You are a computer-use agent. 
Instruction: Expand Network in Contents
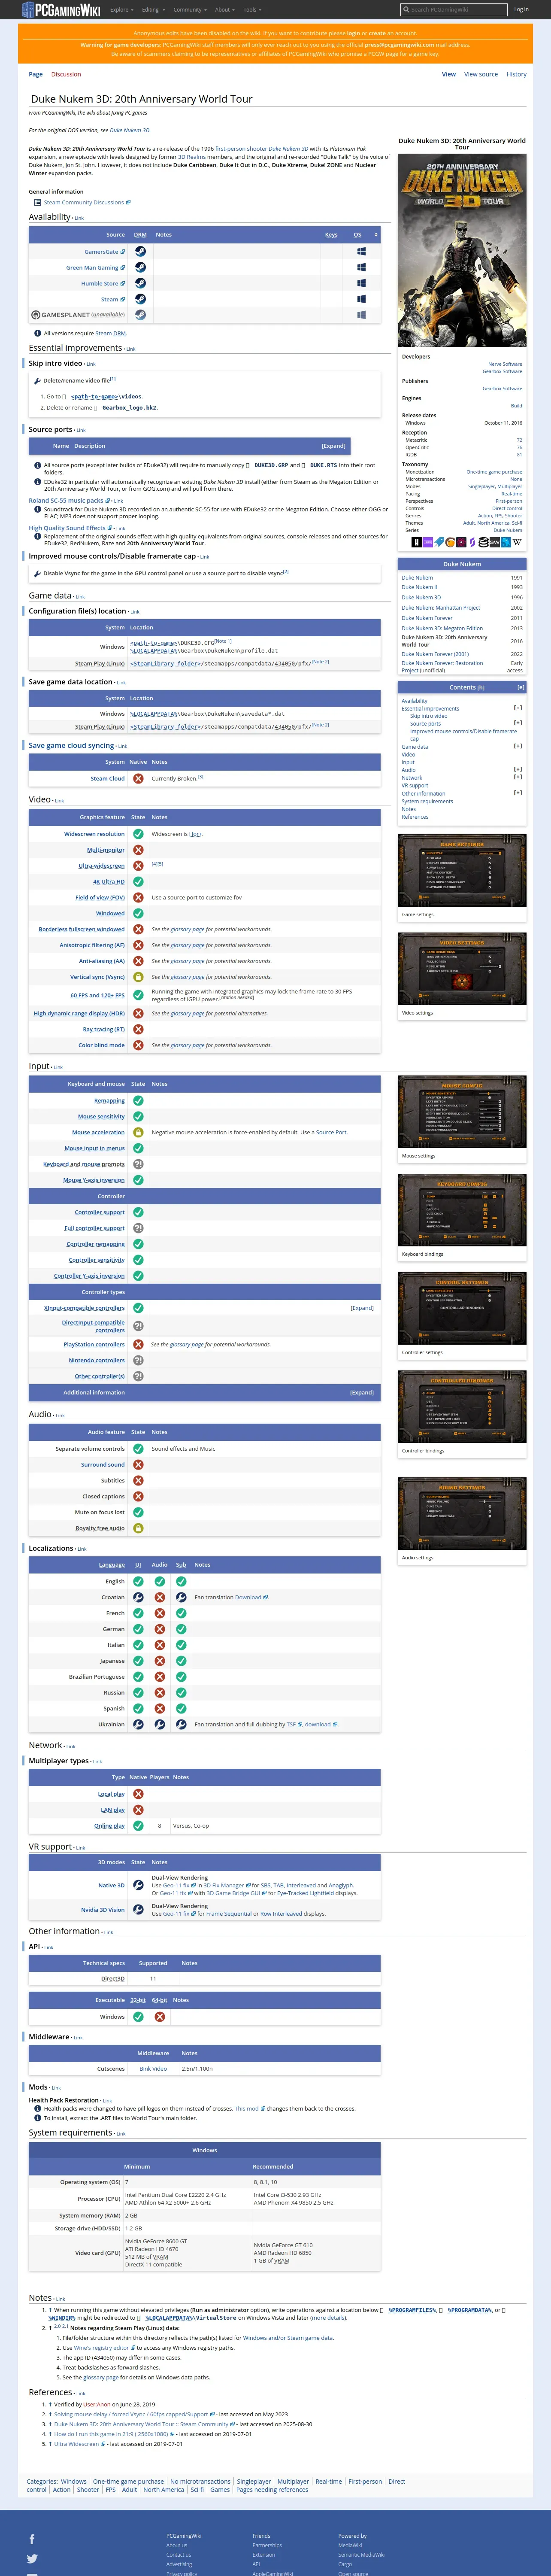click(518, 778)
